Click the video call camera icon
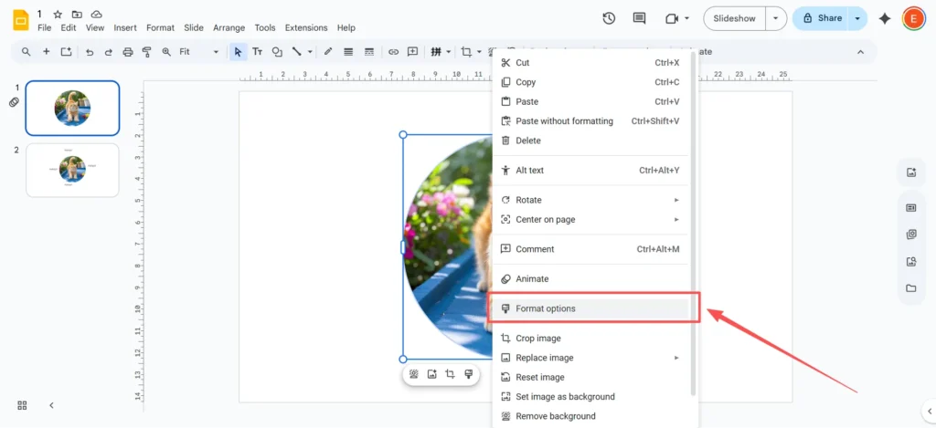The width and height of the screenshot is (936, 428). pos(672,18)
